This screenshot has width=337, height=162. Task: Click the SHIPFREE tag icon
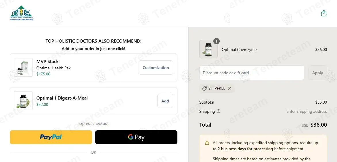pyautogui.click(x=204, y=88)
